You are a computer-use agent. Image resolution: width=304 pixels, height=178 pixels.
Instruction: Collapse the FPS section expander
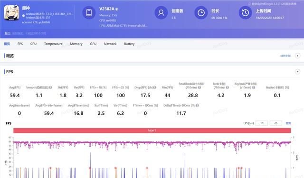pyautogui.click(x=298, y=71)
